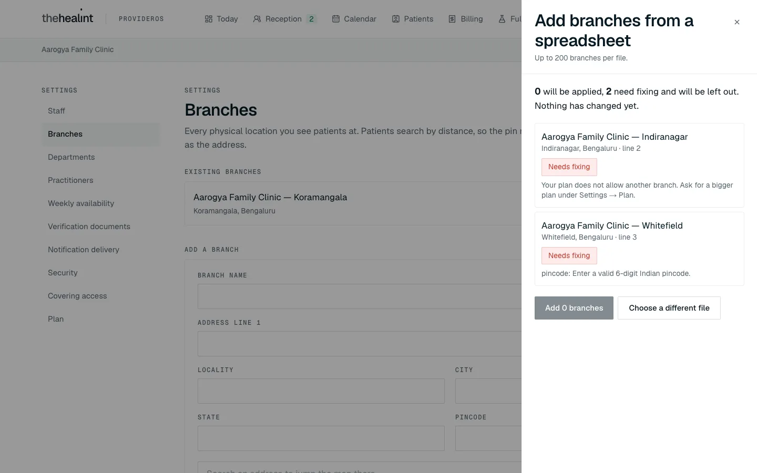Screen dimensions: 757x473
Task: Switch to the Patients tab
Action: pos(413,19)
